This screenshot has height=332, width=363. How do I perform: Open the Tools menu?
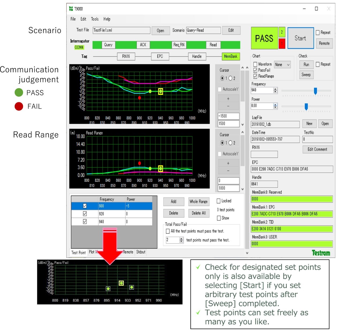pyautogui.click(x=95, y=19)
